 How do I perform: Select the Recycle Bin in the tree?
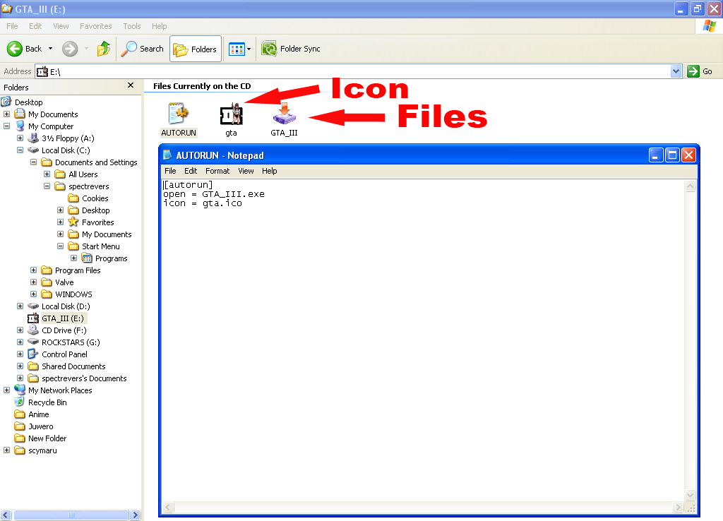[47, 402]
